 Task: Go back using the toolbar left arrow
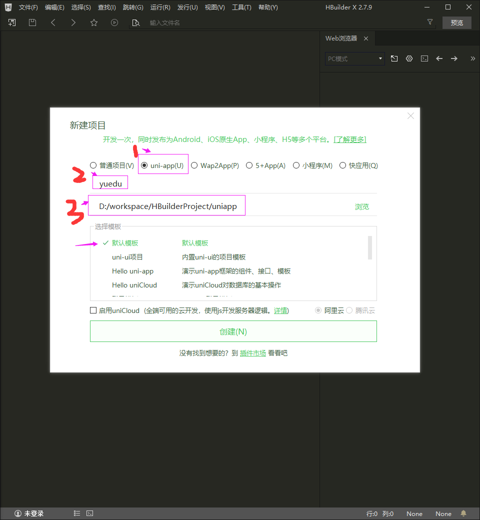53,22
